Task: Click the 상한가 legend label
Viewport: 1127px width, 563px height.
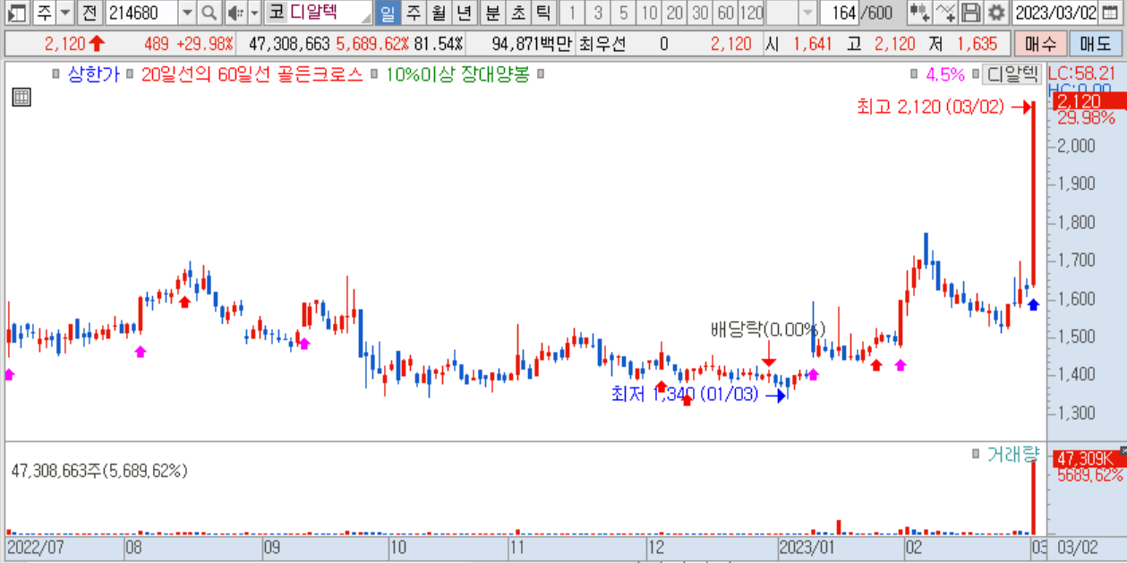Action: 93,74
